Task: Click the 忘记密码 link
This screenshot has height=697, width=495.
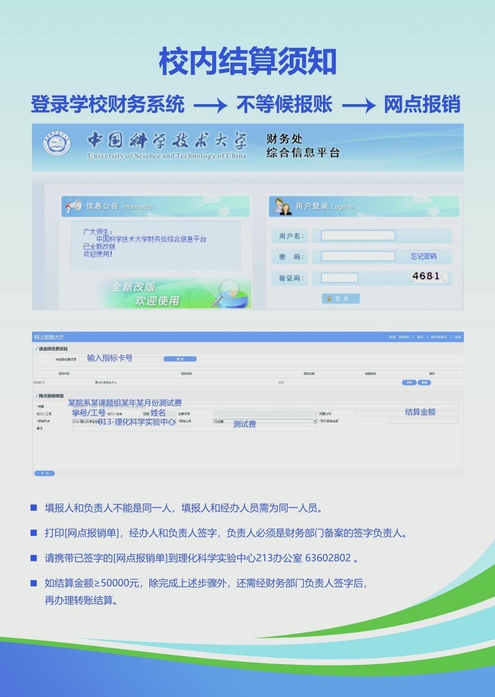Action: point(423,256)
